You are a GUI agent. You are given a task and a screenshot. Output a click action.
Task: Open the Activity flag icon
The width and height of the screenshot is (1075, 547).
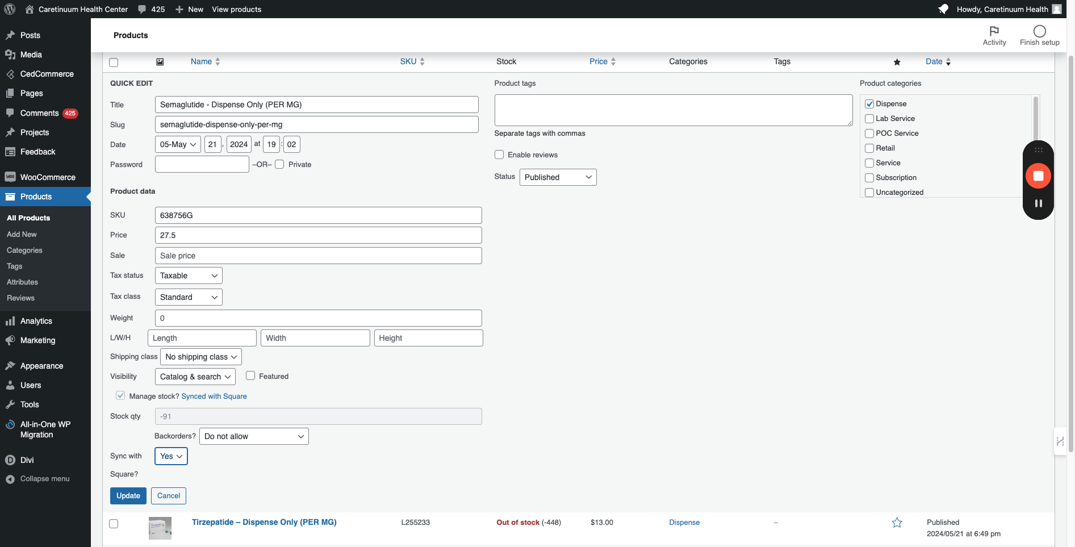(x=994, y=31)
